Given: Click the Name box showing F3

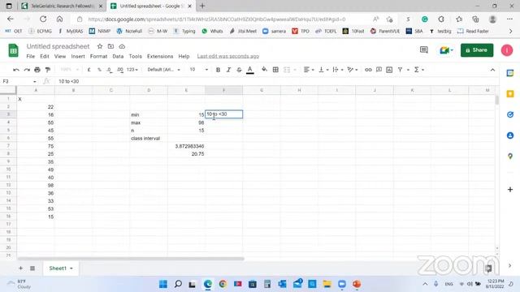Looking at the screenshot, I should pos(19,81).
